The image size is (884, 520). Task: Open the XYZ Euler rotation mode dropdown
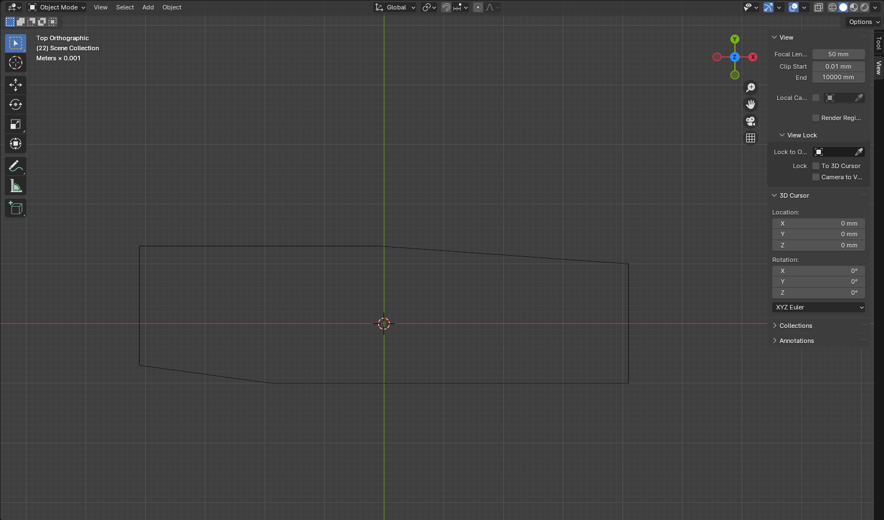point(819,307)
